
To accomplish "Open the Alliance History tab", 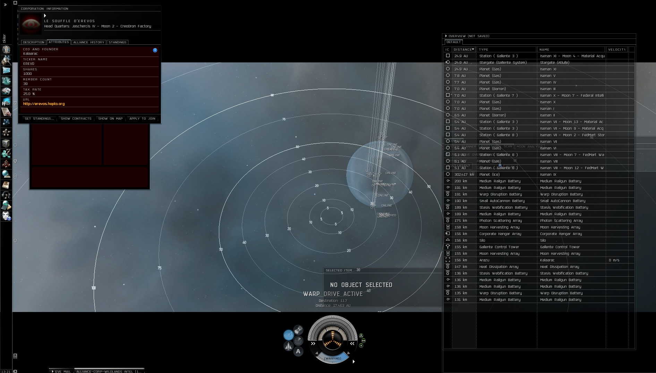I will pyautogui.click(x=89, y=42).
